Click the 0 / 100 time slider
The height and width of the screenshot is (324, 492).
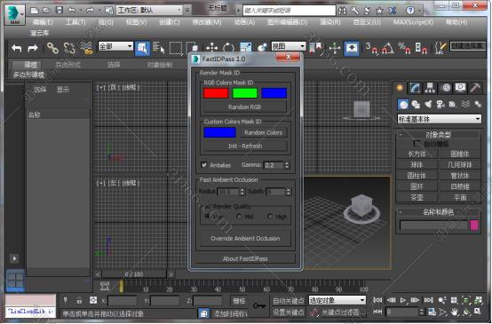pos(134,274)
